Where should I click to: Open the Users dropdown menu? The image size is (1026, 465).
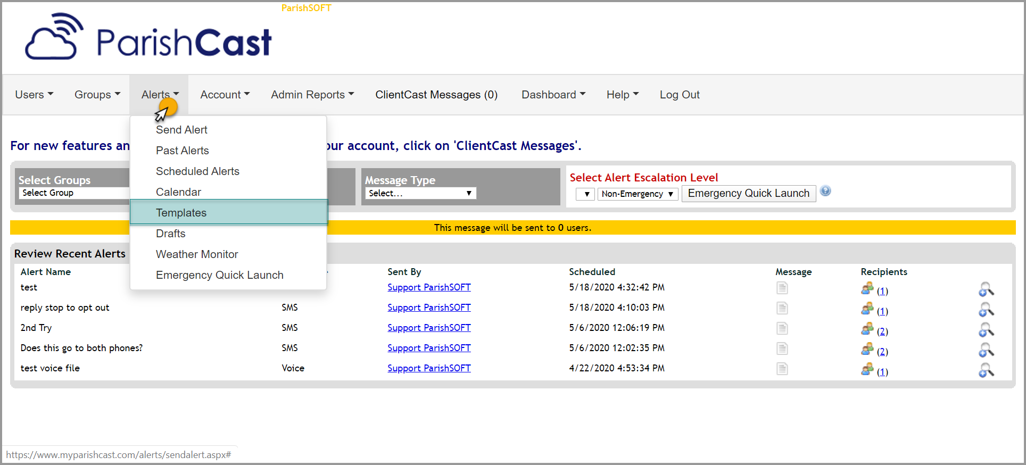[x=34, y=95]
